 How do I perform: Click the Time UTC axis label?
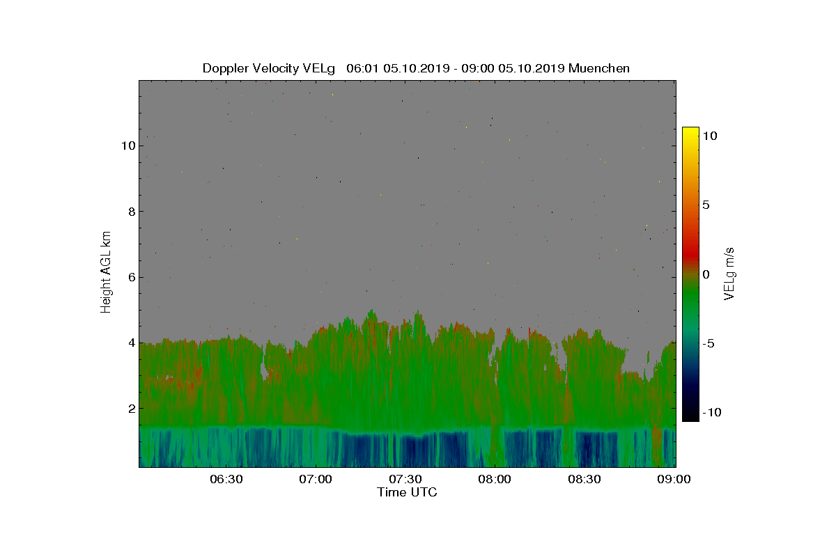click(408, 492)
